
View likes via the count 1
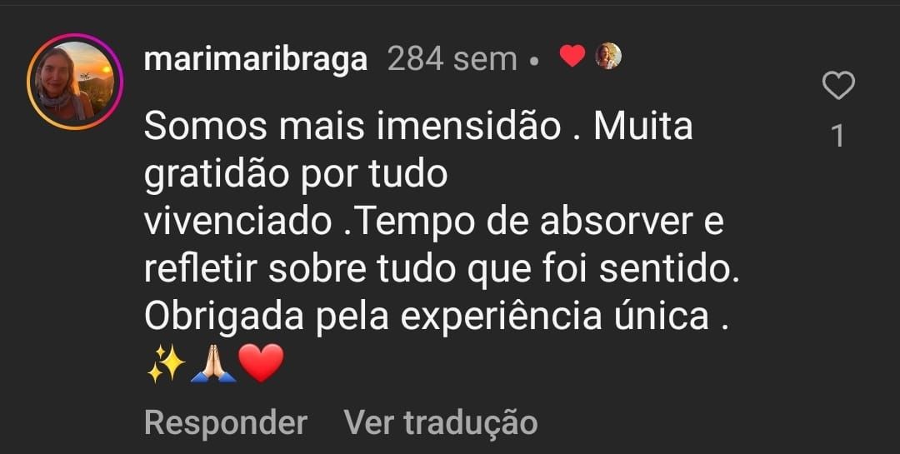click(838, 137)
